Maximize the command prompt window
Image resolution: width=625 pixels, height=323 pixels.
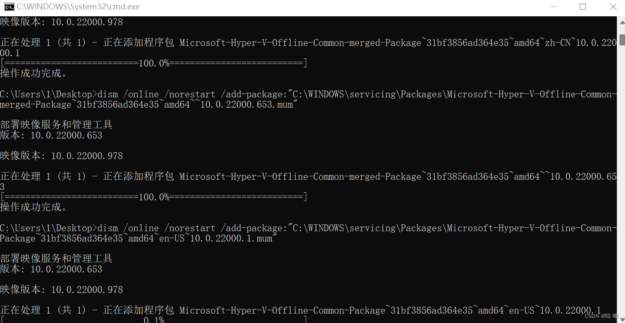583,7
